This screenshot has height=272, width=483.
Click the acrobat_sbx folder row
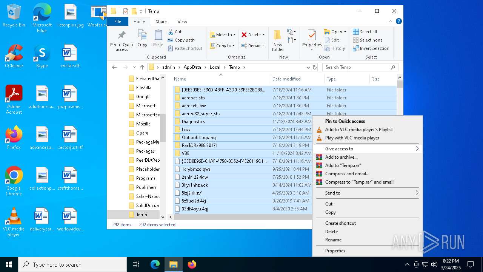pyautogui.click(x=285, y=98)
